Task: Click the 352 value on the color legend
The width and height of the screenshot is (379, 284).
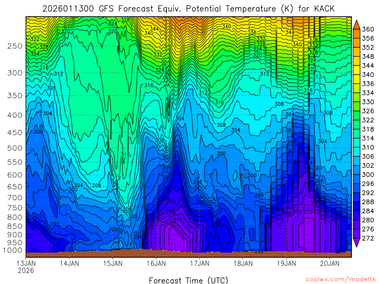Action: click(368, 47)
